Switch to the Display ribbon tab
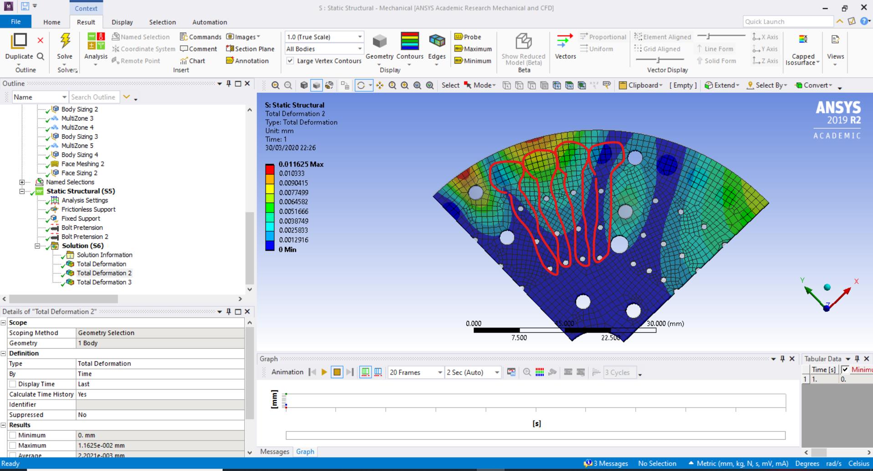Image resolution: width=873 pixels, height=471 pixels. 122,22
